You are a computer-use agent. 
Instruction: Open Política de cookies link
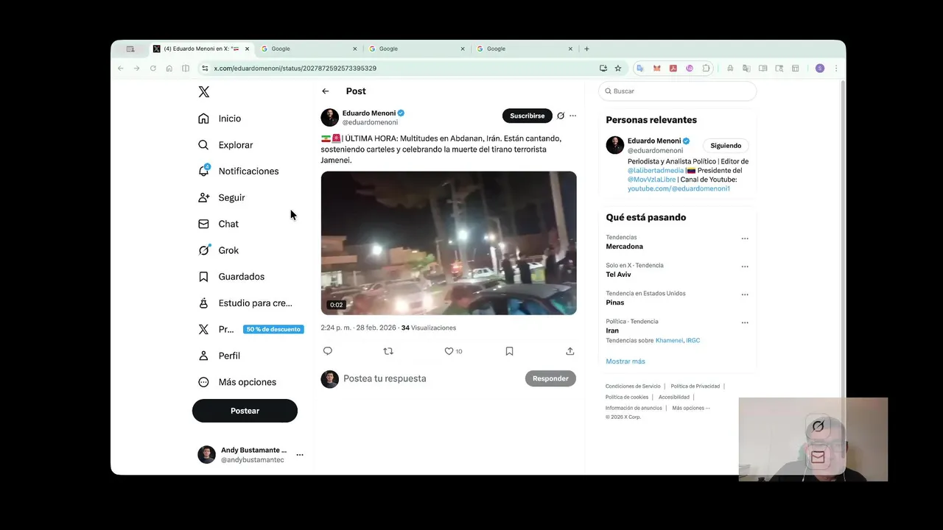tap(627, 397)
